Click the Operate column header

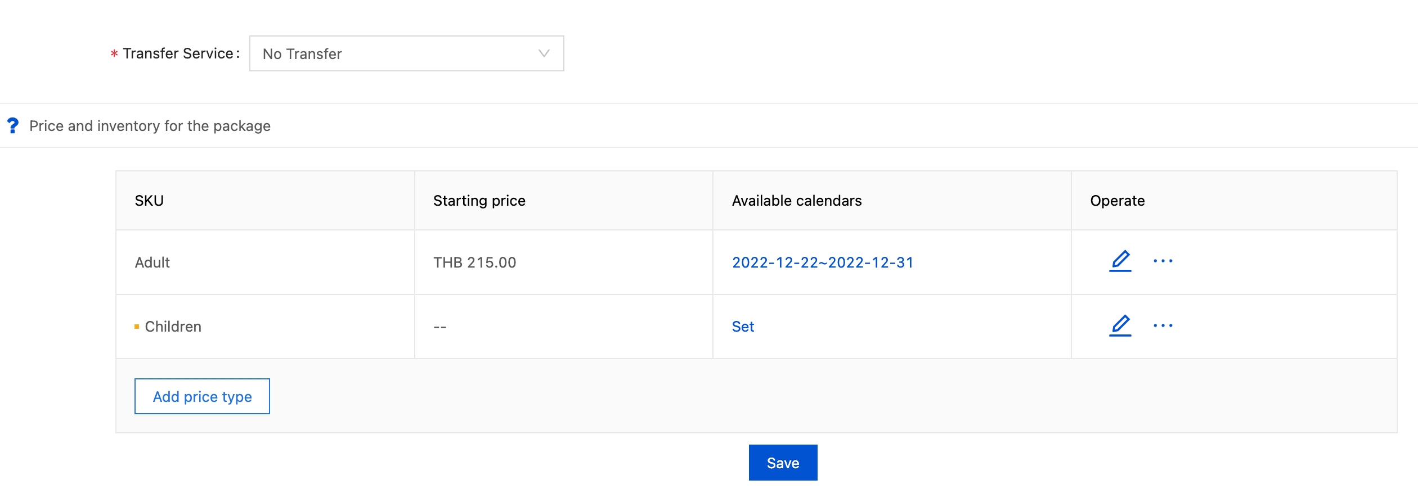[1117, 201]
